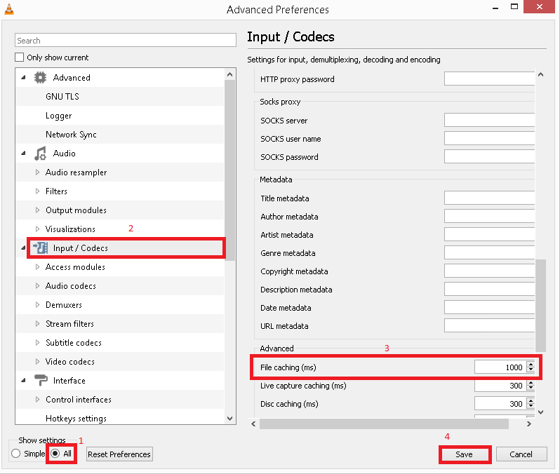Viewport: 560px width, 474px height.
Task: Click the Input / Codecs category icon
Action: (40, 248)
